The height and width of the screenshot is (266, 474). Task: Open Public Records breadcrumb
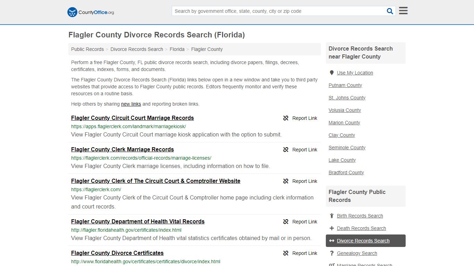[87, 49]
